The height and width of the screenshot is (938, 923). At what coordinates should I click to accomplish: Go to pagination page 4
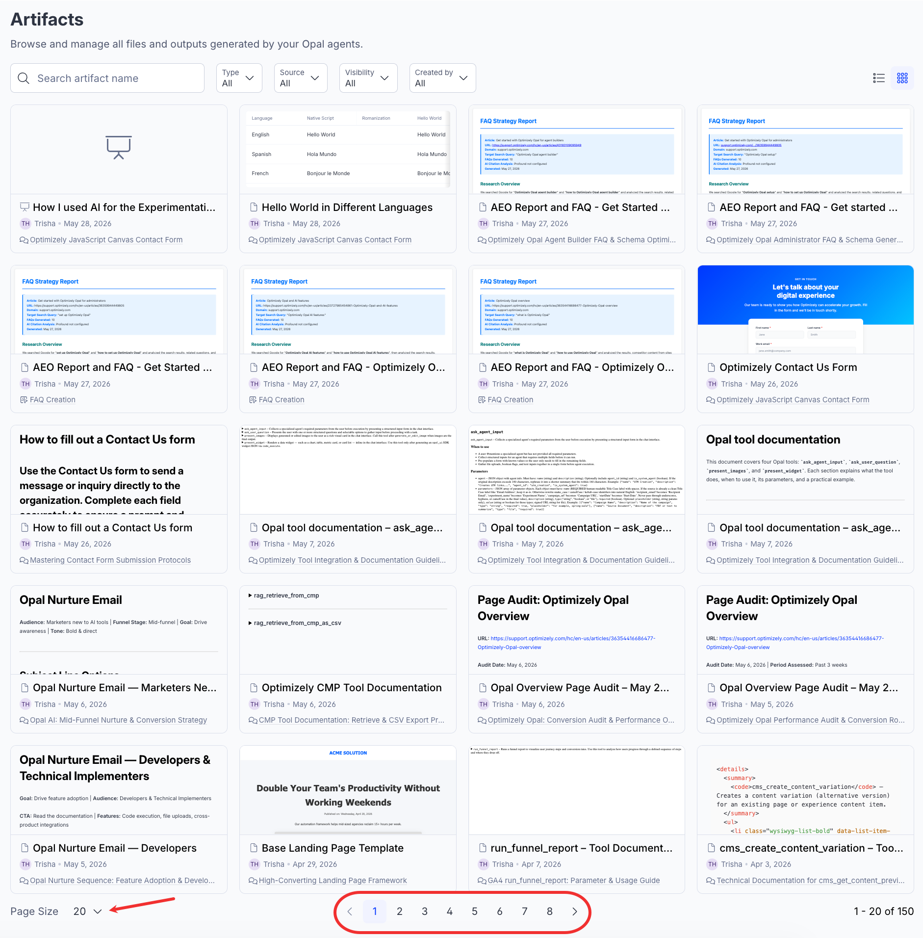pos(450,912)
